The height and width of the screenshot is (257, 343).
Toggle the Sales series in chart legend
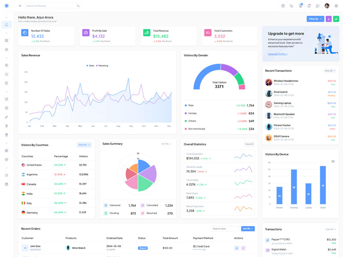tap(90, 66)
